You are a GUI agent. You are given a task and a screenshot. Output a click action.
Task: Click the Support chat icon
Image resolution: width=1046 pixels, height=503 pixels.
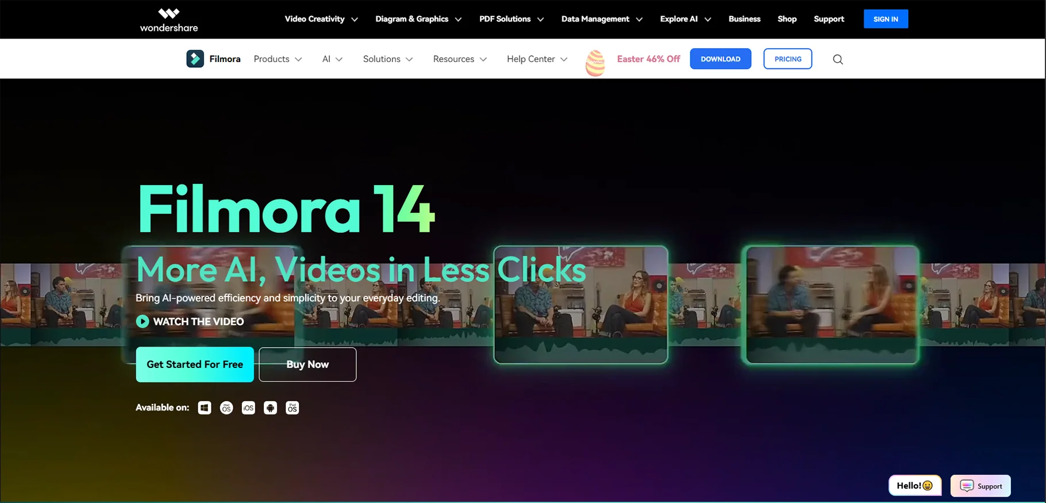tap(967, 486)
